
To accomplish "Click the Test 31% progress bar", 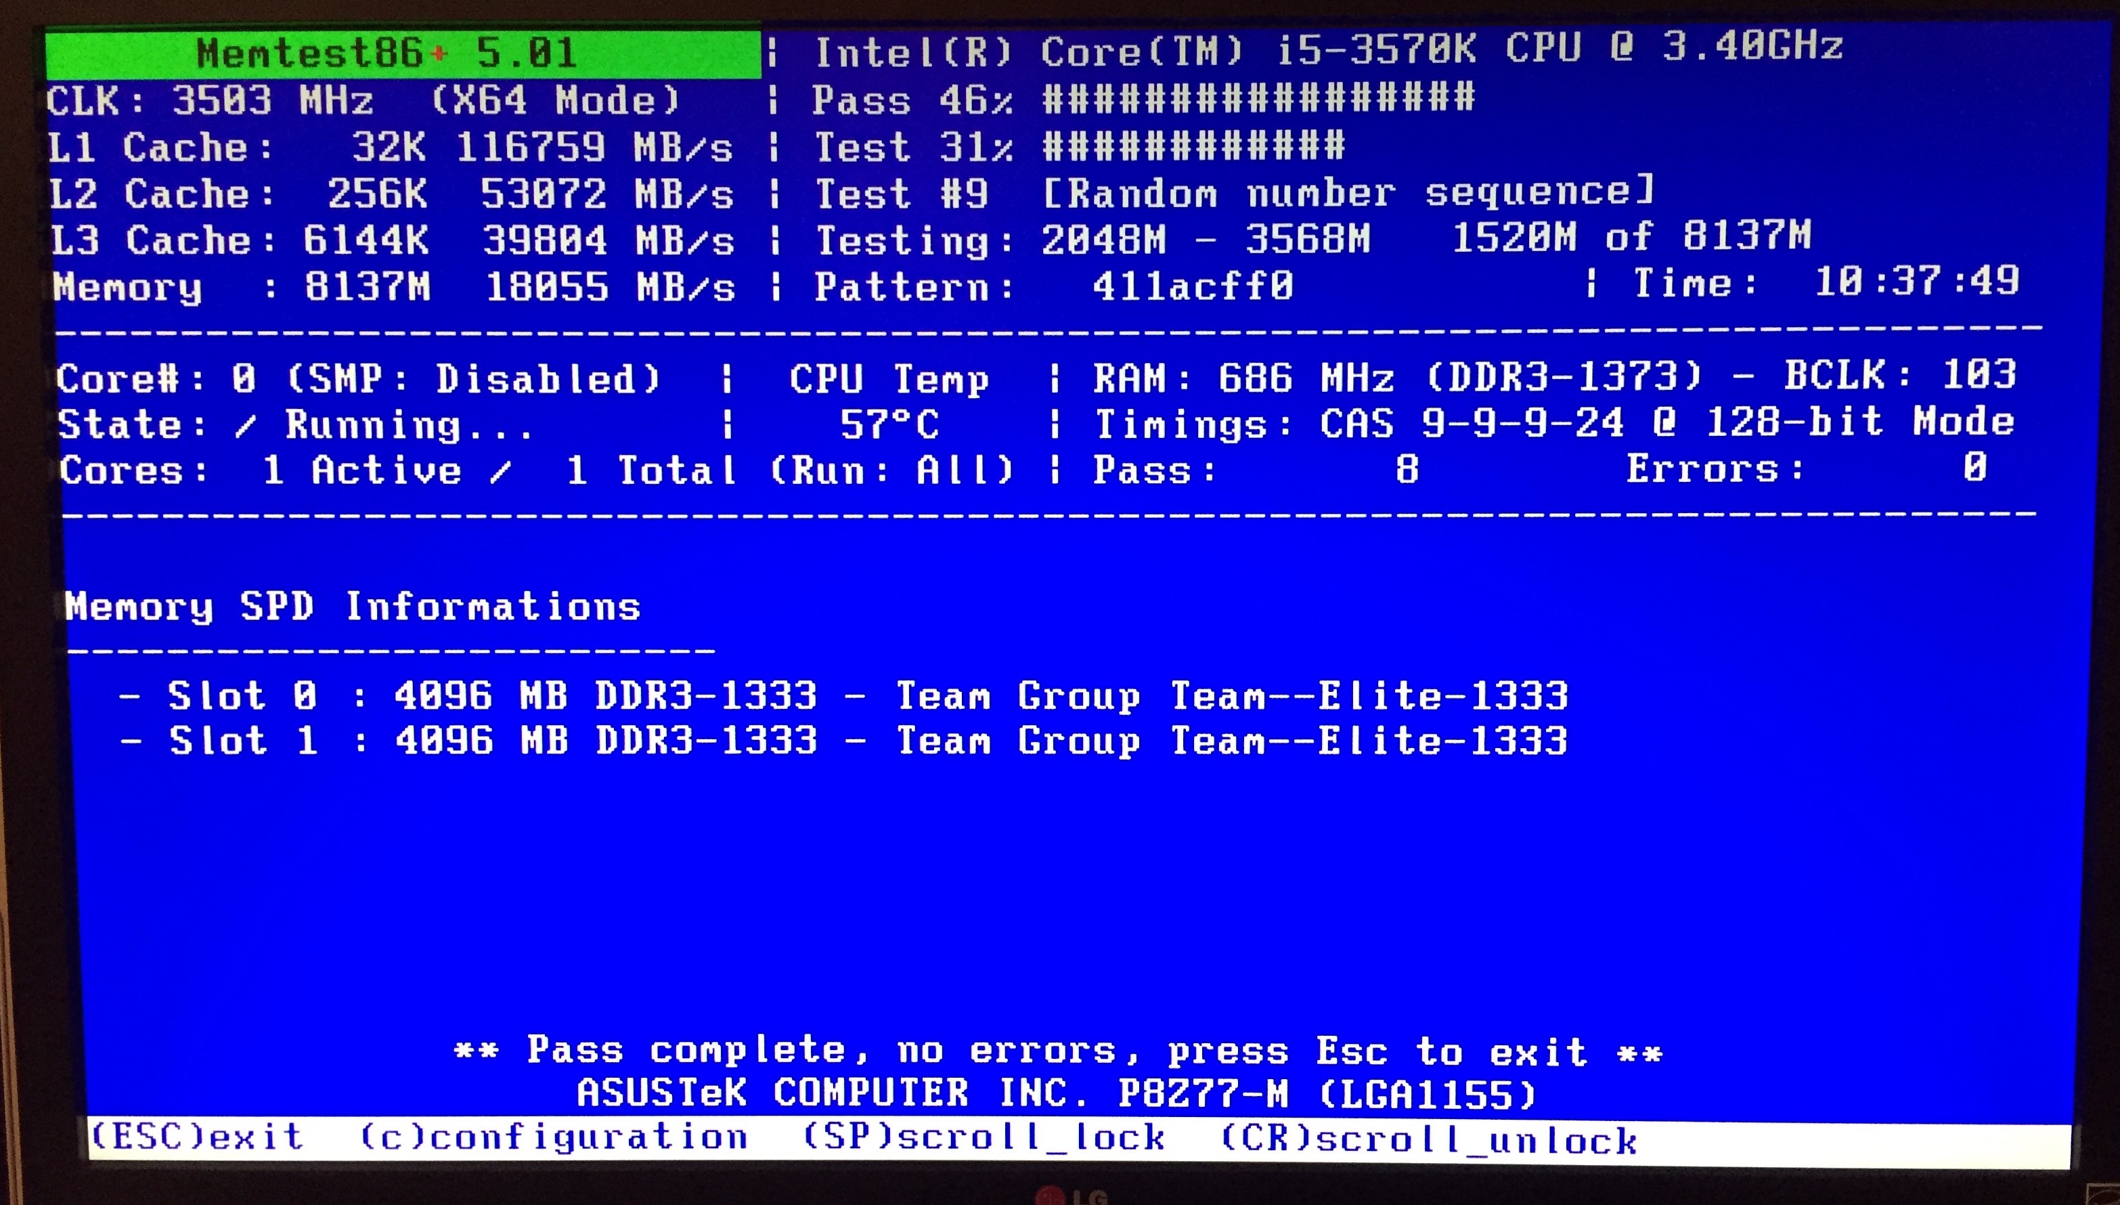I will click(1193, 146).
